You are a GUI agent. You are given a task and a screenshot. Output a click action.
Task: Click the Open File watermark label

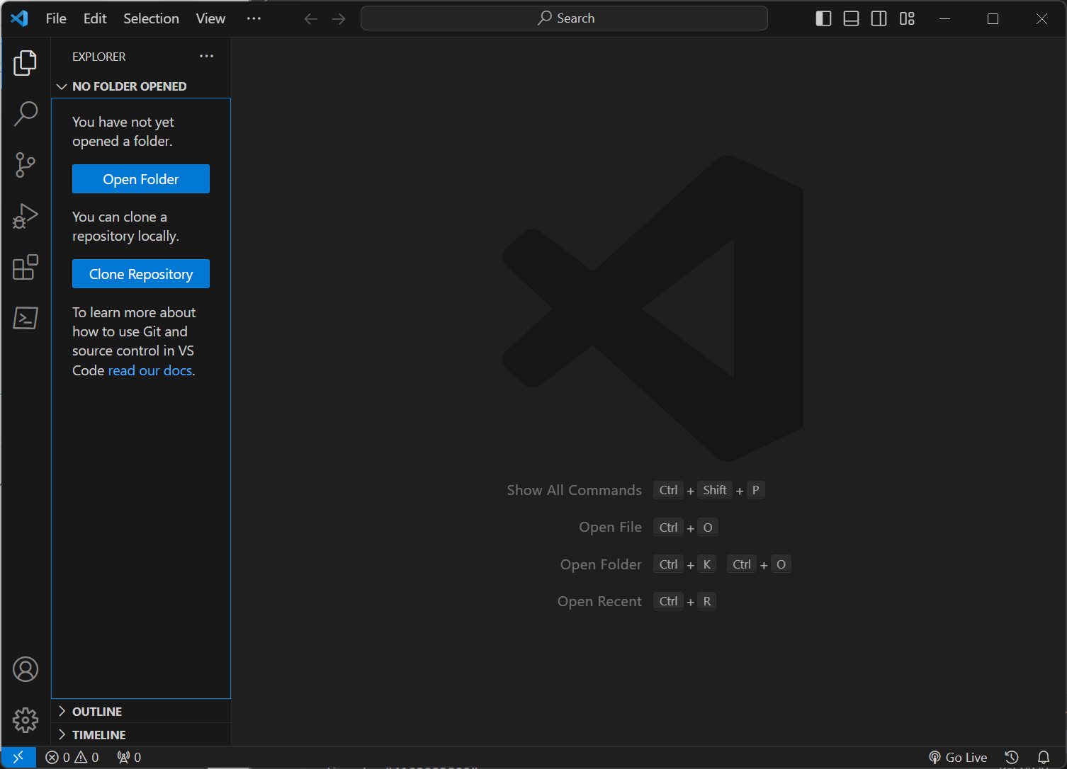(610, 527)
